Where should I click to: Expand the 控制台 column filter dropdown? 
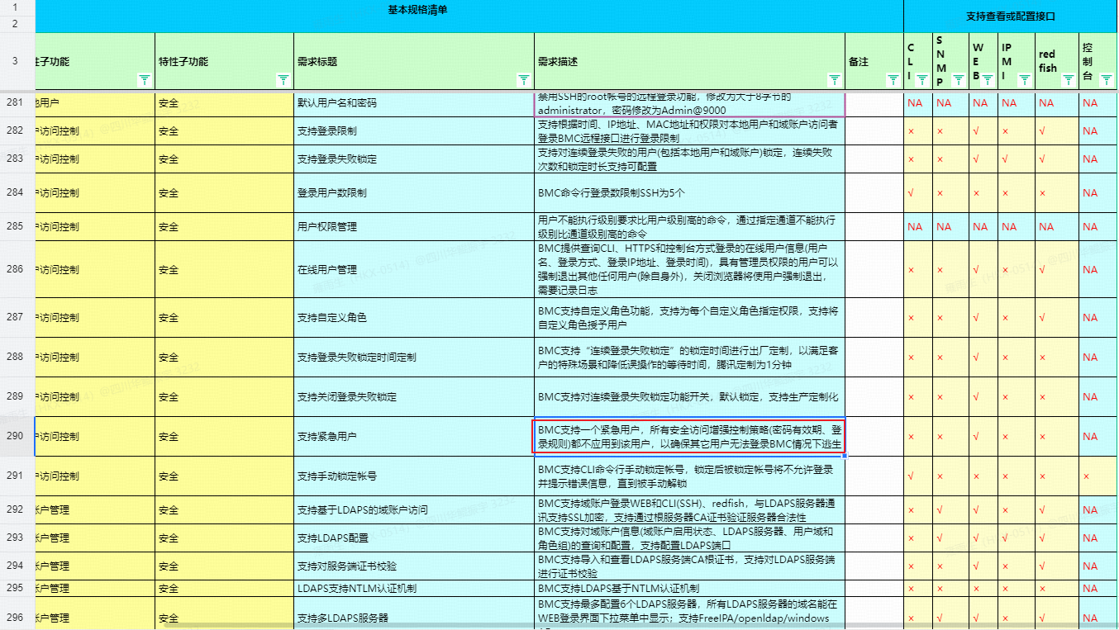tap(1107, 80)
